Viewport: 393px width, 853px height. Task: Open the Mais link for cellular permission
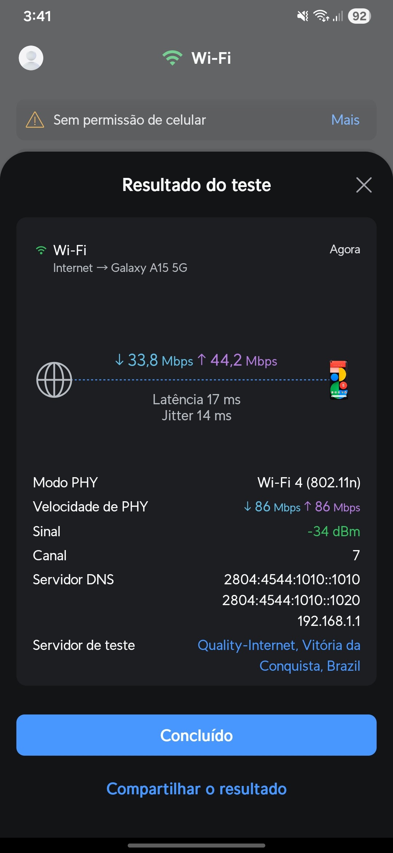tap(345, 120)
